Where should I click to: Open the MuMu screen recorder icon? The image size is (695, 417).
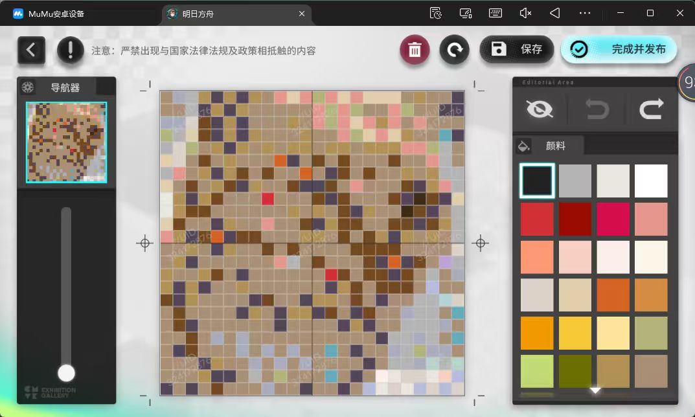466,14
